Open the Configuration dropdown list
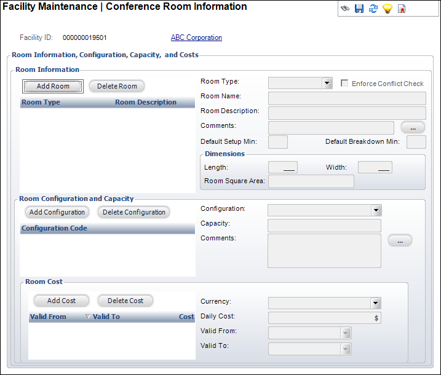The width and height of the screenshot is (441, 375). pos(376,210)
